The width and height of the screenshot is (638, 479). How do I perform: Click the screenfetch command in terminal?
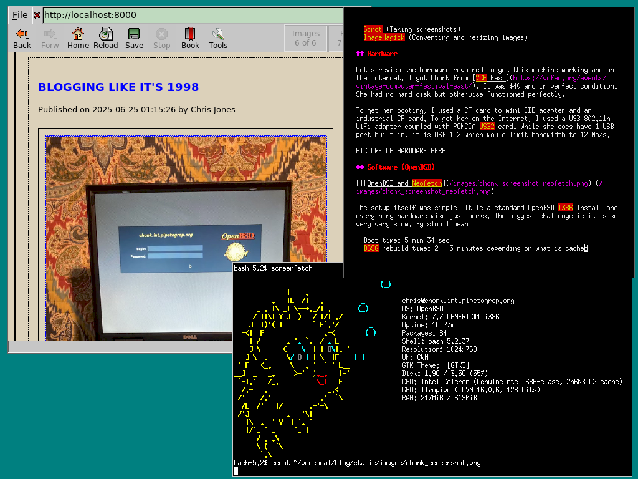292,268
